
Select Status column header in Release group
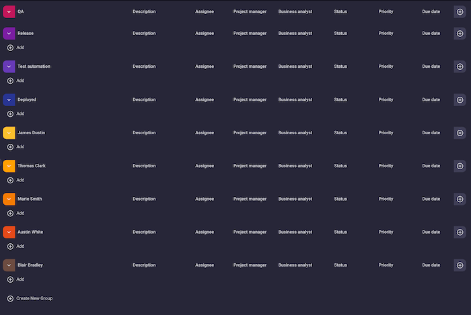coord(340,33)
